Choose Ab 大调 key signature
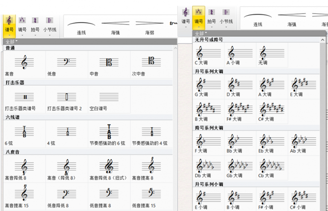The image size is (328, 211). click(304, 143)
